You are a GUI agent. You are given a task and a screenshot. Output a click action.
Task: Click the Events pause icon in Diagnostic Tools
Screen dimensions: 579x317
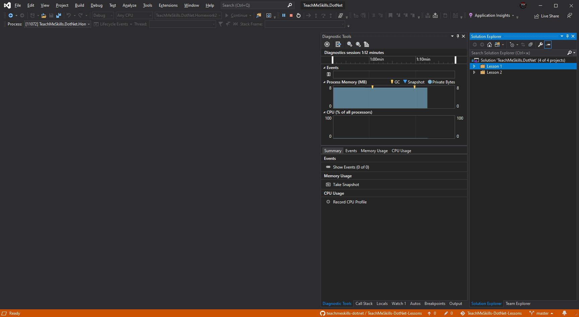pyautogui.click(x=329, y=74)
